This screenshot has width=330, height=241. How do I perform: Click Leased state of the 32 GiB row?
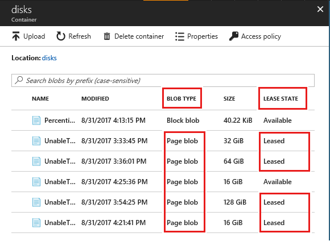[274, 141]
